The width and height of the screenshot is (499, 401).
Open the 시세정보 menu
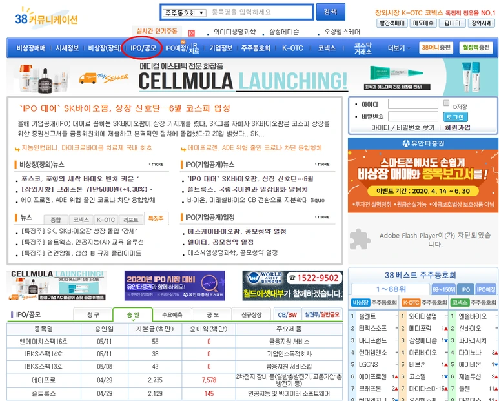point(67,48)
